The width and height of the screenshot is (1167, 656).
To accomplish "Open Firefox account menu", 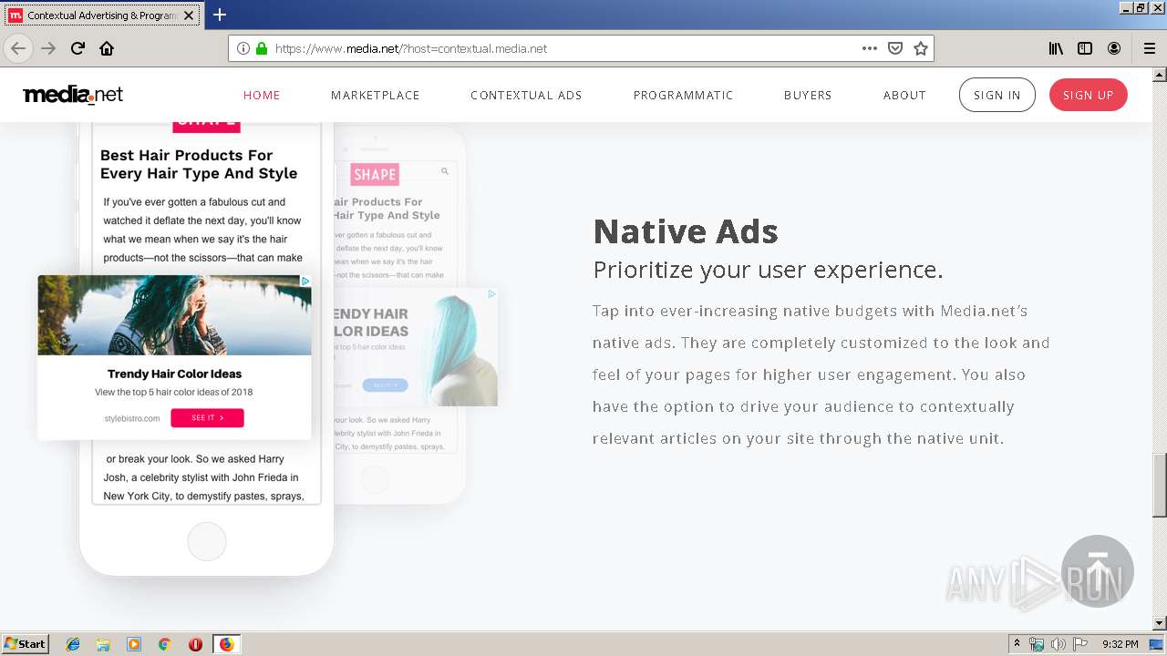I will (x=1114, y=48).
